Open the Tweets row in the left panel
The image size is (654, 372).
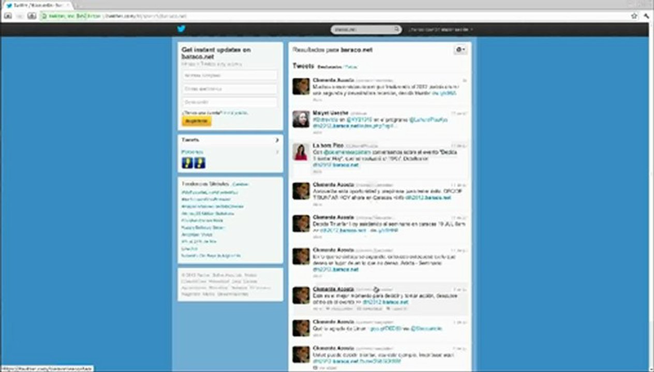pyautogui.click(x=230, y=140)
